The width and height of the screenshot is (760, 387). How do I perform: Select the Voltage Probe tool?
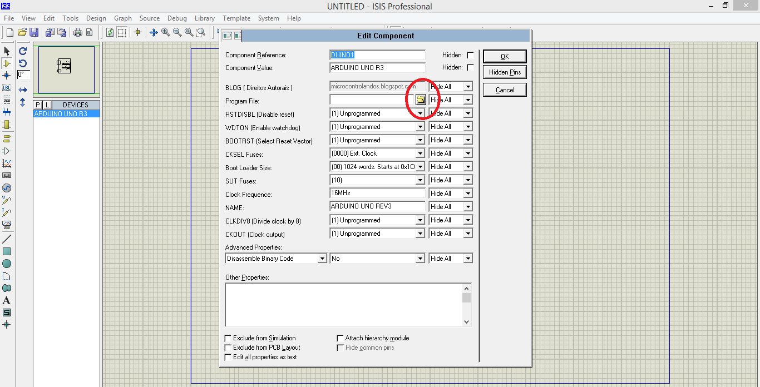[7, 199]
